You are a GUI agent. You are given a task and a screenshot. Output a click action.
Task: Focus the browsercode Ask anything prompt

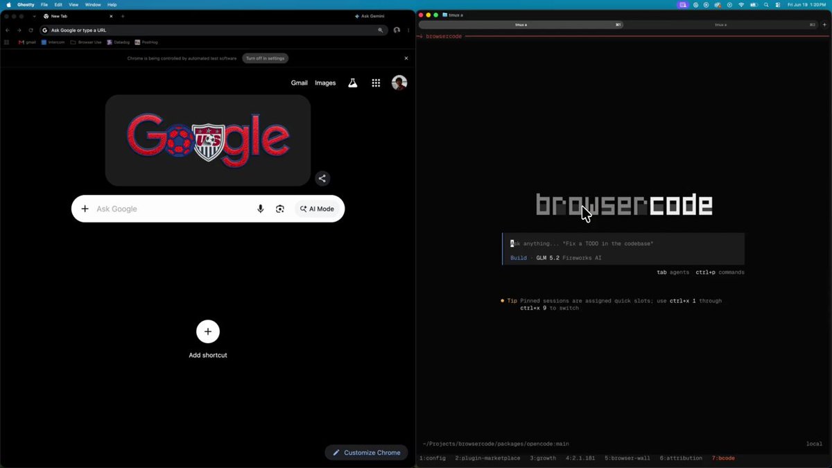624,243
